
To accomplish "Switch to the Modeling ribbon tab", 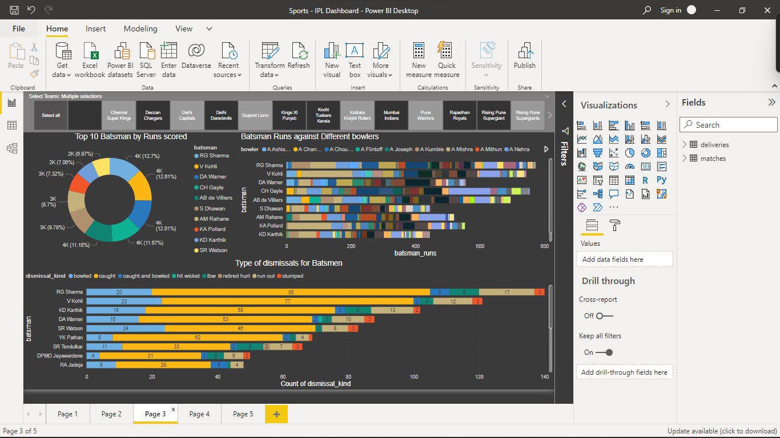I will point(140,29).
